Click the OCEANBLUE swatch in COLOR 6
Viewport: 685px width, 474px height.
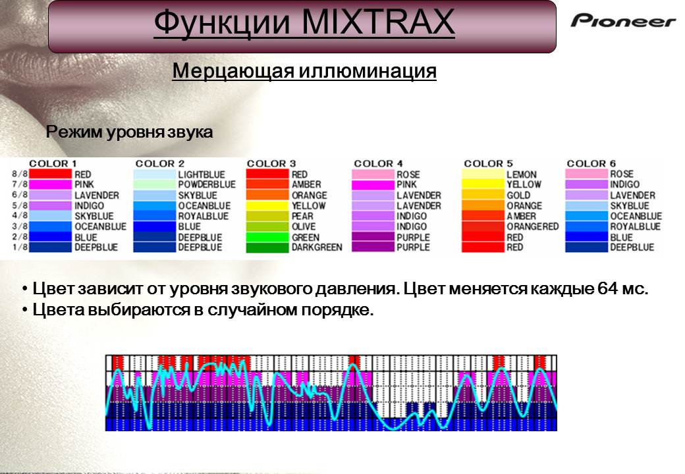(586, 216)
